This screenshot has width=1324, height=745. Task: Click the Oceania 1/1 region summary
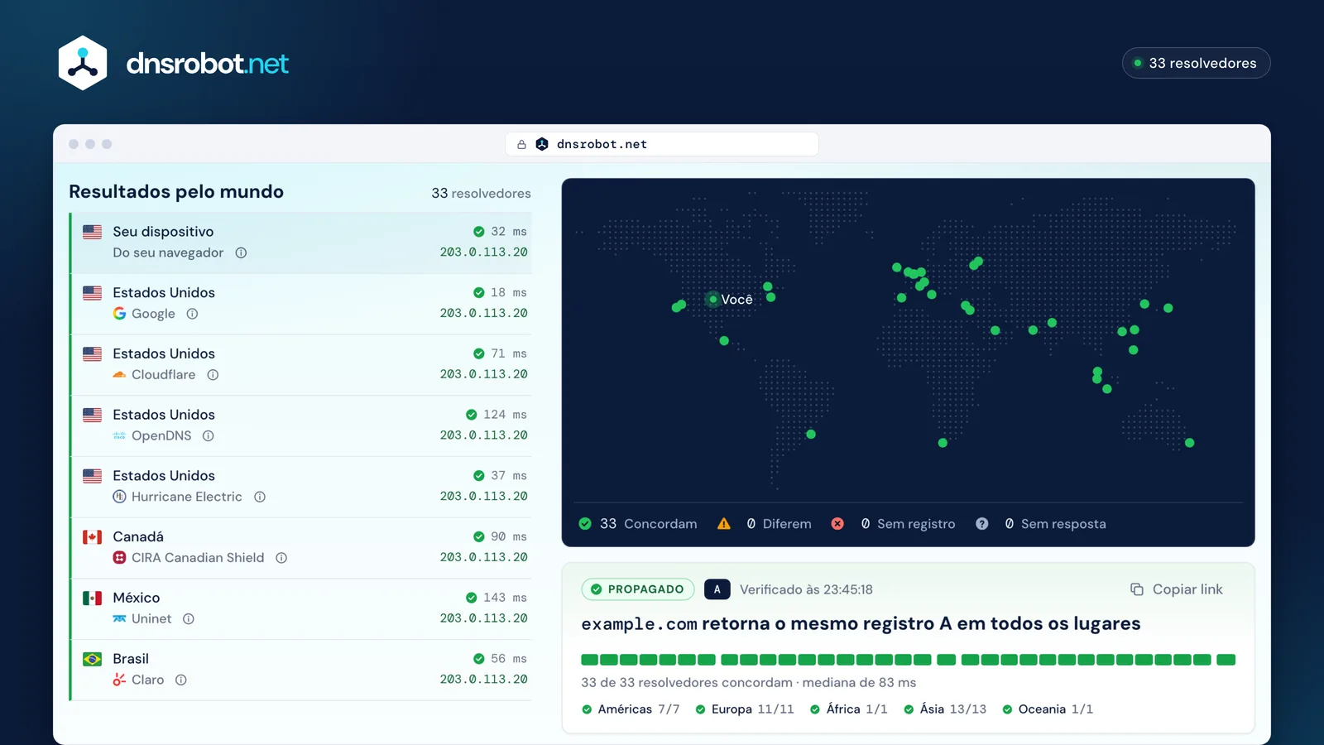pos(1048,709)
